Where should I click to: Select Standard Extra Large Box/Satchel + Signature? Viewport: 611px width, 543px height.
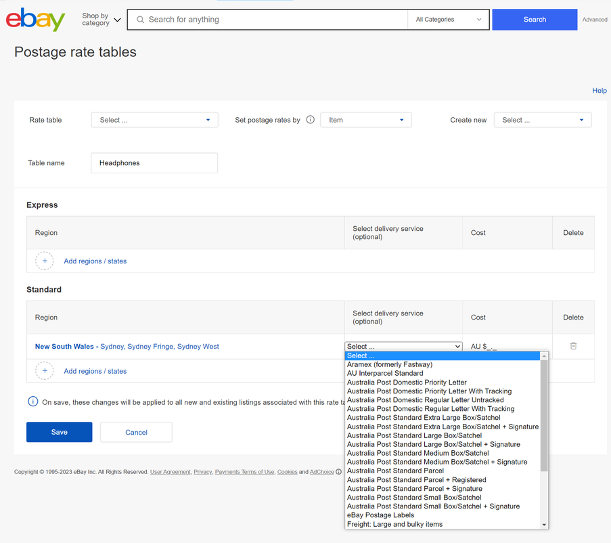(x=443, y=427)
